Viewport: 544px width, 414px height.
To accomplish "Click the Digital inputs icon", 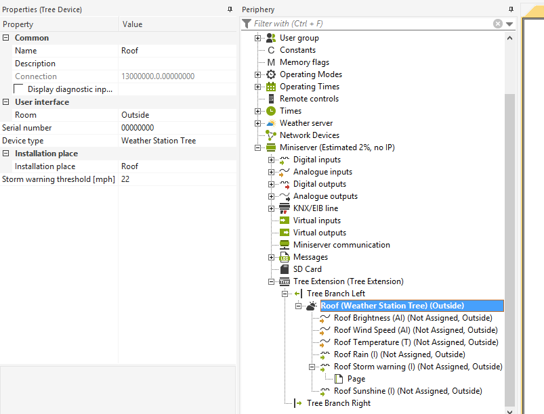I will (x=285, y=160).
